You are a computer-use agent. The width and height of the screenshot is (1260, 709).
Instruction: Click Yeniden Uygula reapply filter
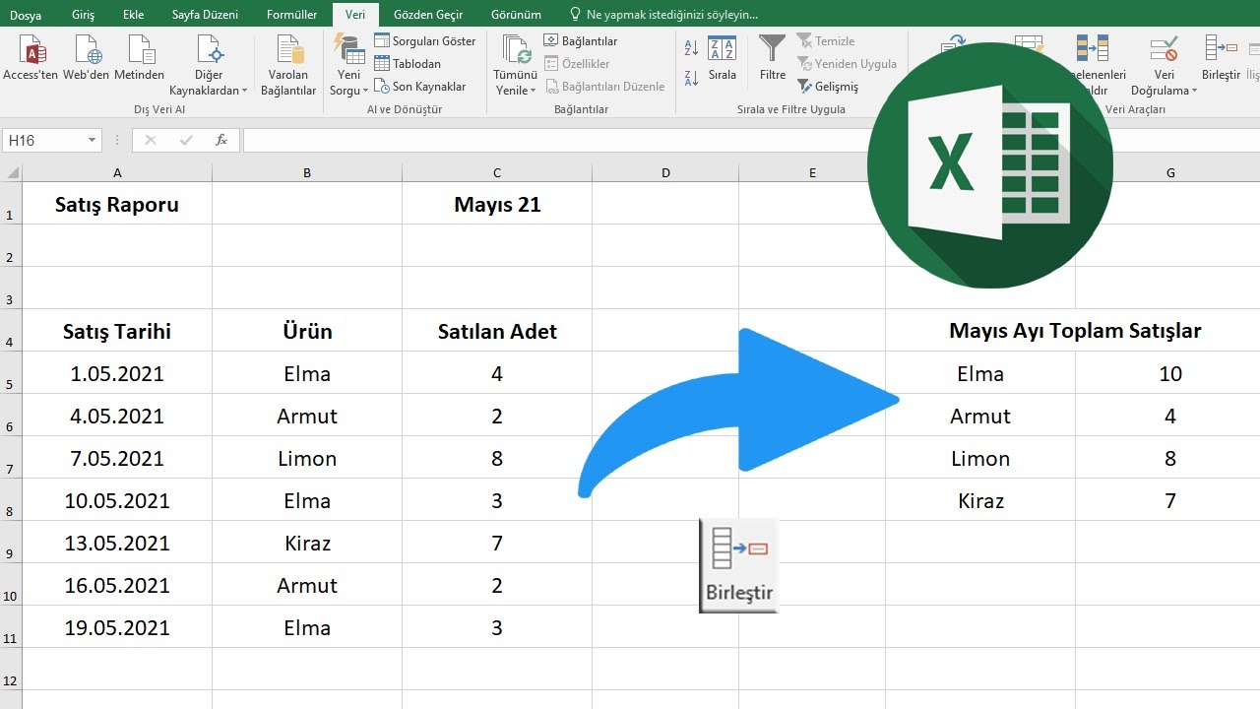(x=848, y=64)
